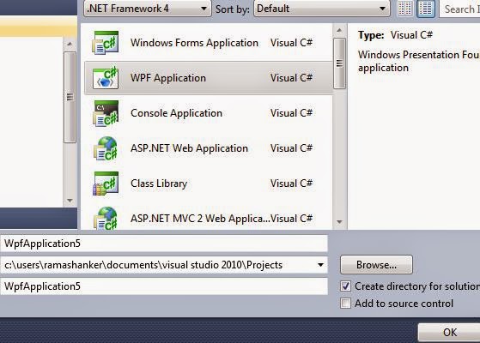Click the left tree pane scrollbar thumb
Screen dimensions: 480x343
pyautogui.click(x=70, y=97)
